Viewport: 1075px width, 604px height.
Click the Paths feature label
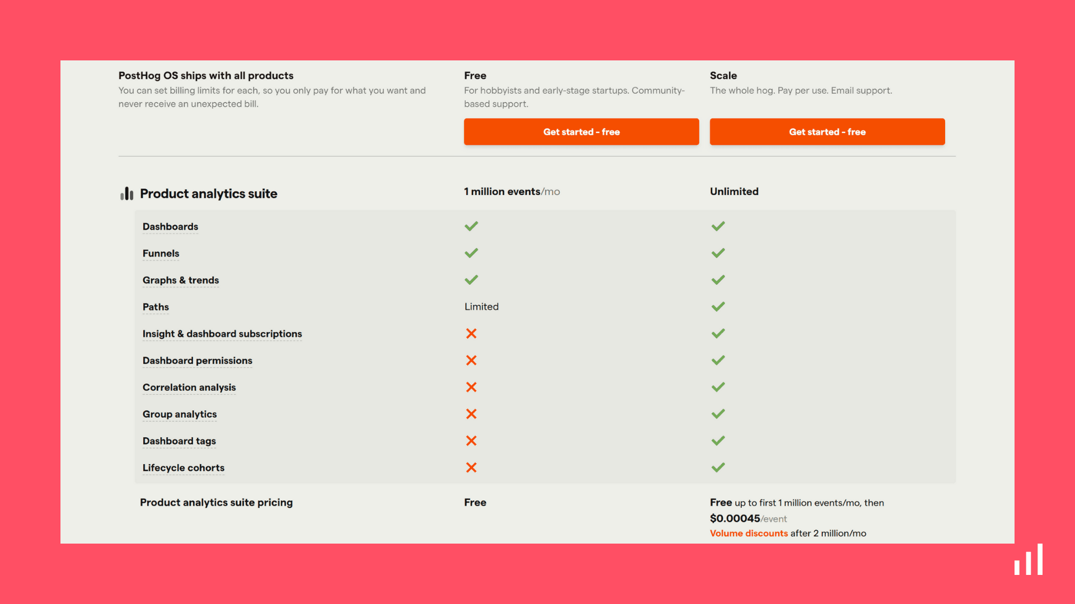[156, 307]
